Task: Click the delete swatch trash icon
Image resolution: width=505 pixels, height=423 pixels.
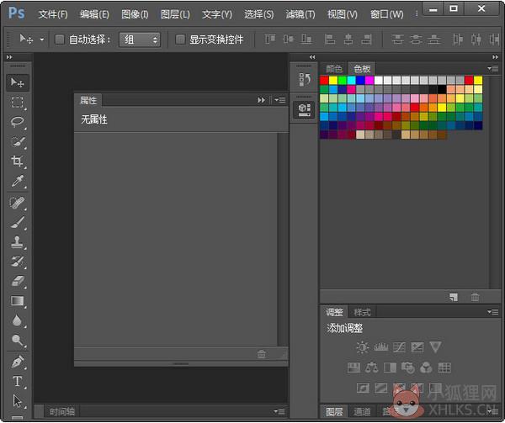Action: click(x=475, y=297)
